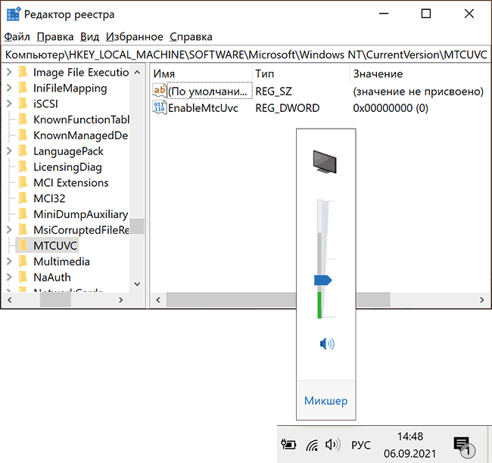Select the MCI32 key
This screenshot has width=492, height=463.
coord(49,198)
